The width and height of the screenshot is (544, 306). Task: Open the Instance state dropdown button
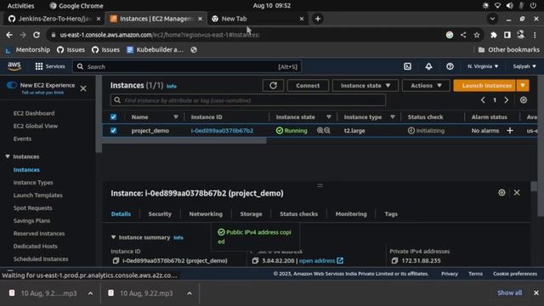[365, 85]
